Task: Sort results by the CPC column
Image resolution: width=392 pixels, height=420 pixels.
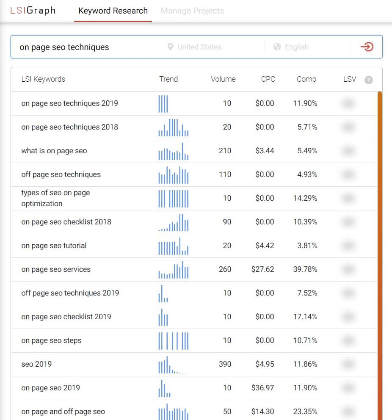Action: pos(268,79)
